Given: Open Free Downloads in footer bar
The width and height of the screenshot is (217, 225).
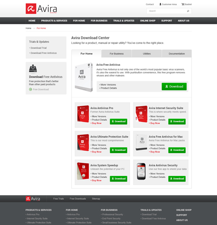Looking at the screenshot, I should pyautogui.click(x=78, y=199).
